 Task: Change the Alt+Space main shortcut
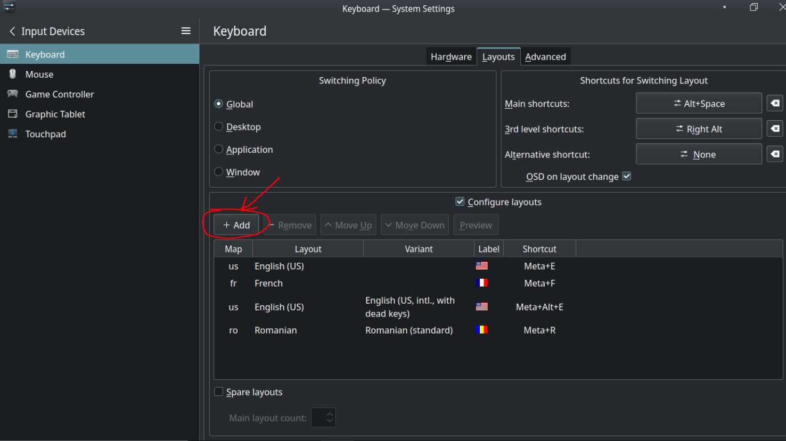pos(699,103)
